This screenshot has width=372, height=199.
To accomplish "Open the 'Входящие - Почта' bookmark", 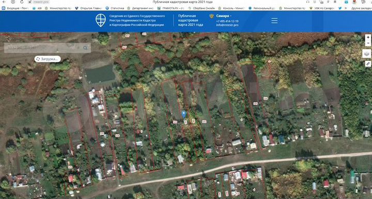I will point(15,8).
